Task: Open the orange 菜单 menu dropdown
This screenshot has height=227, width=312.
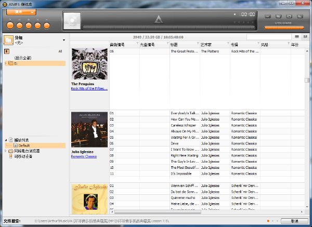Action: click(21, 12)
